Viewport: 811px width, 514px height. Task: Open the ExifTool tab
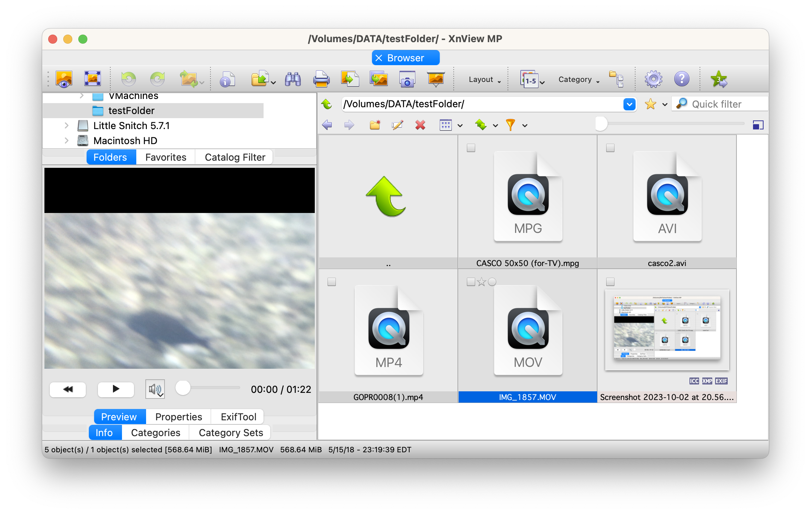tap(238, 417)
